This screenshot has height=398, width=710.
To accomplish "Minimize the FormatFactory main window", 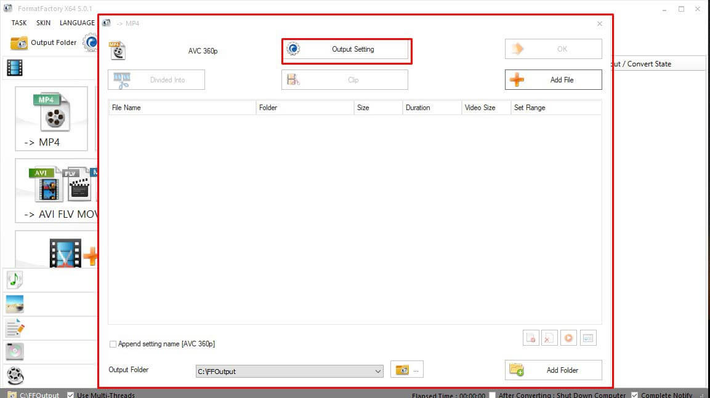I will (664, 9).
